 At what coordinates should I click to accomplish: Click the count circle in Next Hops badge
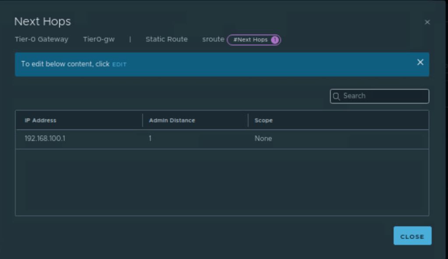tap(275, 40)
